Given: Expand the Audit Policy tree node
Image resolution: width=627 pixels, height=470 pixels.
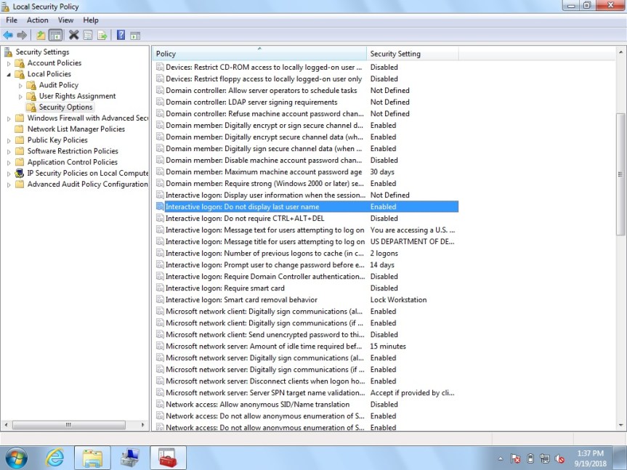Looking at the screenshot, I should [x=20, y=85].
